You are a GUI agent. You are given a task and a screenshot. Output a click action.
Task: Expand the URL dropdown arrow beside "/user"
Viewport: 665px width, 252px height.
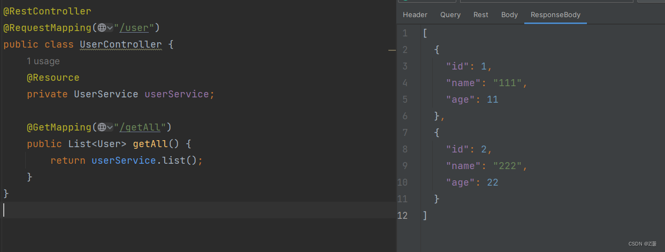(x=110, y=28)
